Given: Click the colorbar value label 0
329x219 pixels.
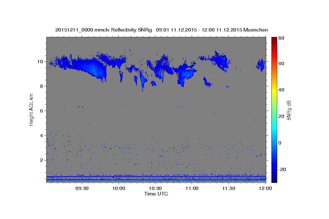Looking at the screenshot, I should pos(280,143).
